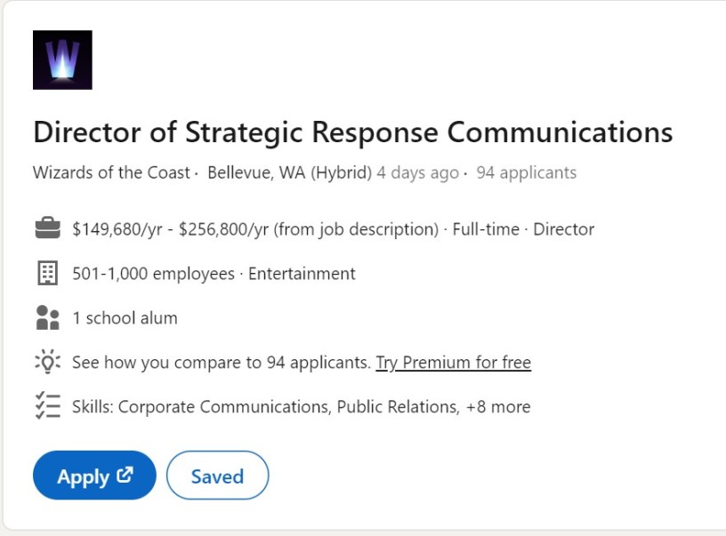Click the Entertainment industry label
Viewport: 726px width, 536px height.
302,274
